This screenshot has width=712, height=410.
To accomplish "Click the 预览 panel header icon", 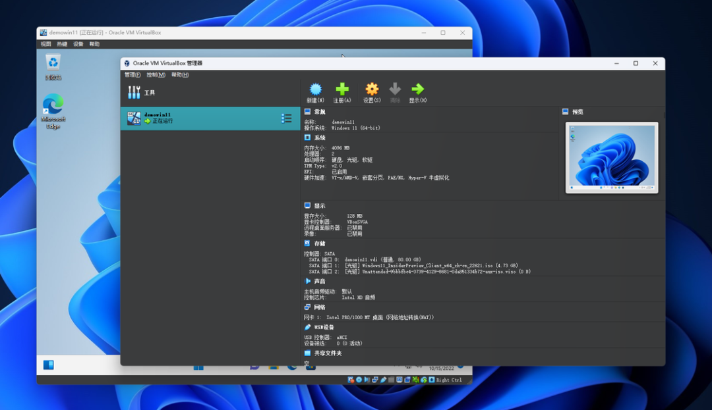I will pos(566,111).
